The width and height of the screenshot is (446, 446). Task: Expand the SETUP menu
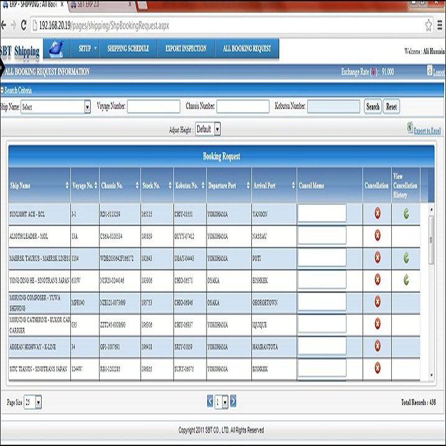click(85, 48)
